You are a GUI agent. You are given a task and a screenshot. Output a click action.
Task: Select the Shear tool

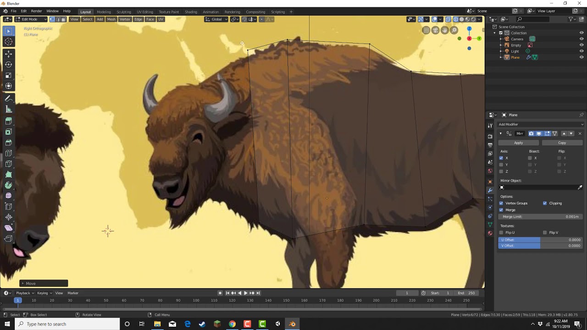[8, 228]
